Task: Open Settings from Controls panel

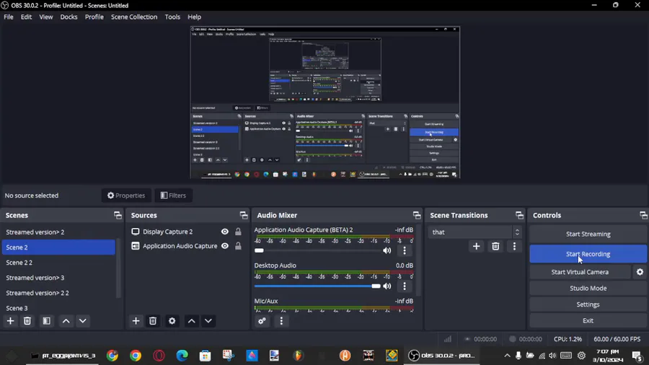Action: 588,304
